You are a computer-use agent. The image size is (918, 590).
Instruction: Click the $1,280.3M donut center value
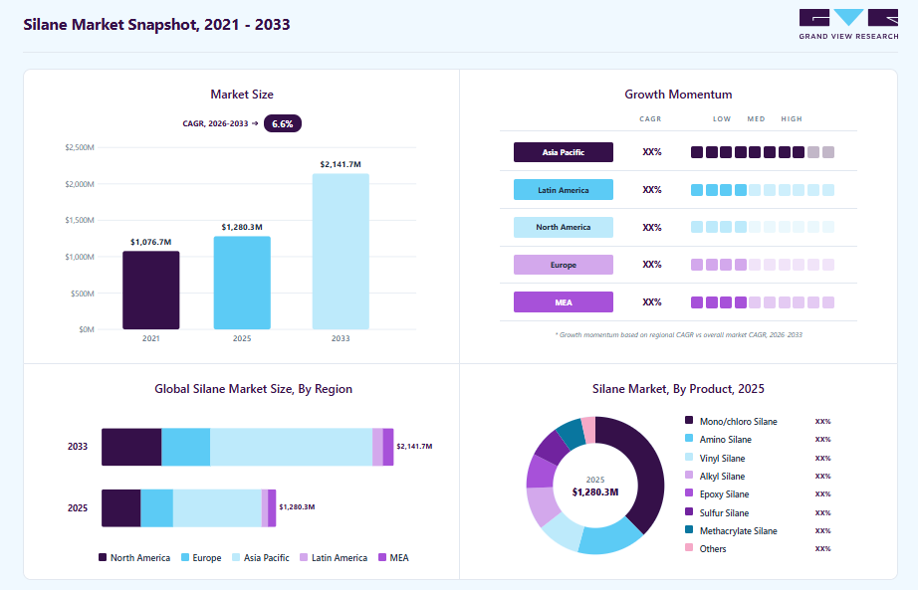(x=594, y=492)
